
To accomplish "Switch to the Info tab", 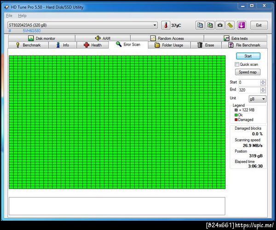I will (x=63, y=45).
